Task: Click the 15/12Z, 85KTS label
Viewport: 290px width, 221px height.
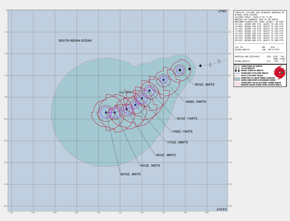Action: point(204,84)
